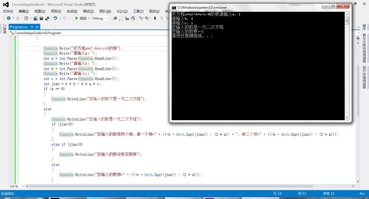Click the Visual Studio logo in the title bar
Screen dimensions: 369x199
(6, 4)
